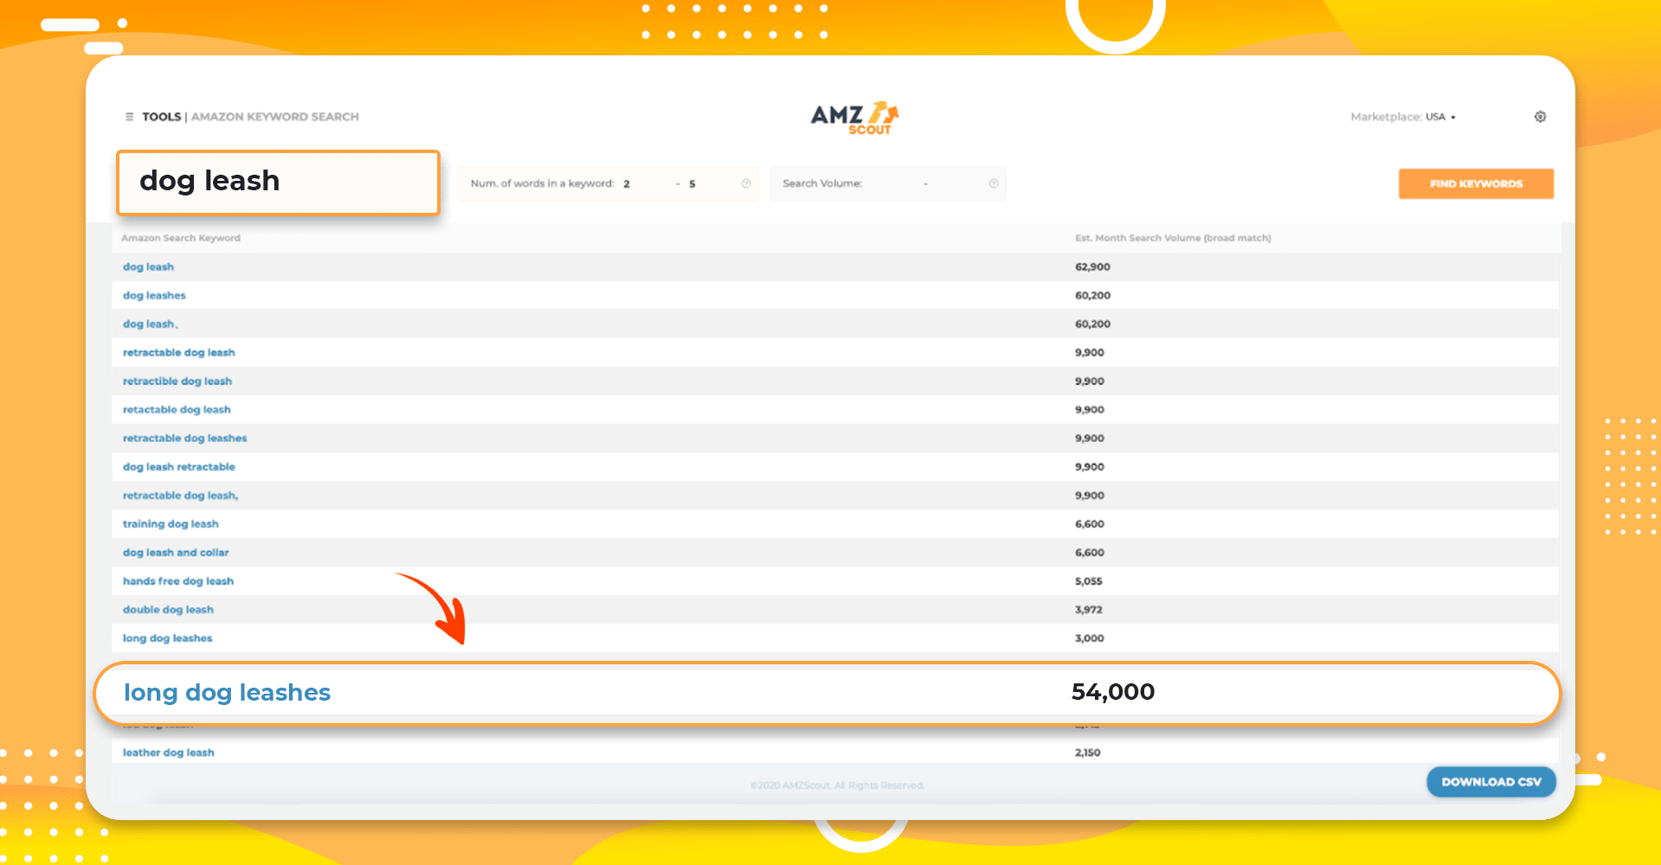
Task: Select the 'training dog leash' keyword
Action: coord(171,523)
